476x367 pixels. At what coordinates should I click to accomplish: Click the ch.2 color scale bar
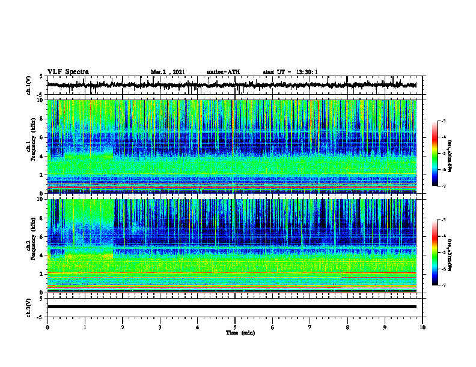[x=435, y=252]
